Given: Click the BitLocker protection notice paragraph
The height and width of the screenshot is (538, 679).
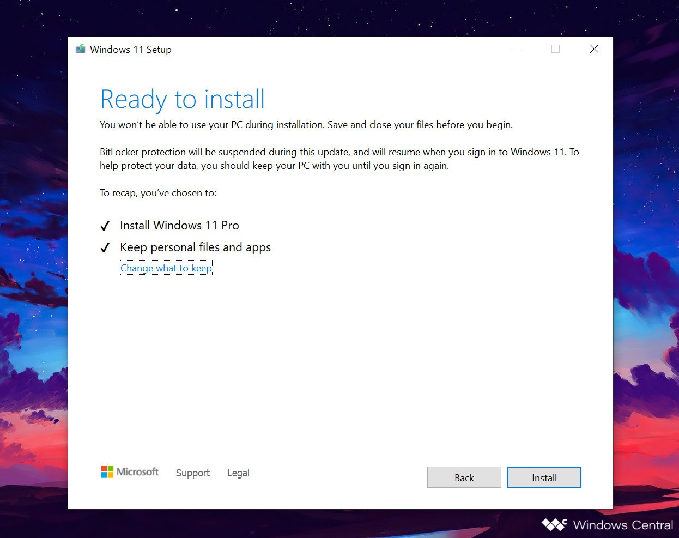Looking at the screenshot, I should pos(339,159).
